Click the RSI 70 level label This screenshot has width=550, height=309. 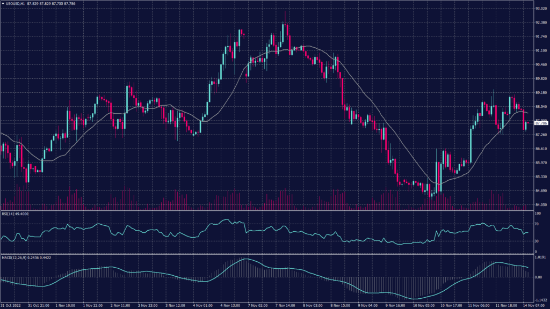(535, 224)
